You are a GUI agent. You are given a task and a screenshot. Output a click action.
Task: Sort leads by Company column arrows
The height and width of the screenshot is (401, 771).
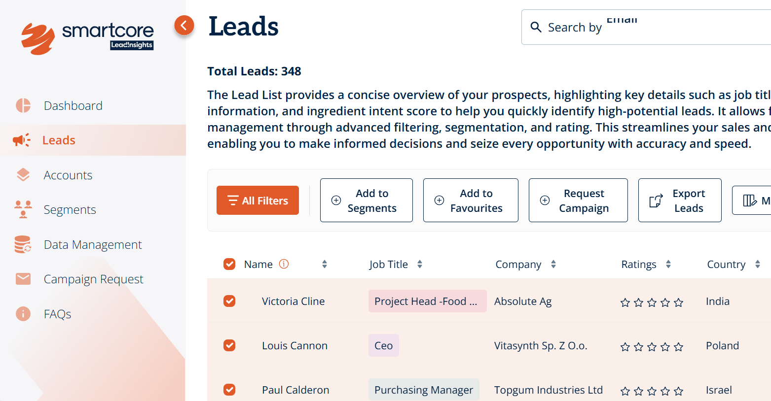point(553,264)
